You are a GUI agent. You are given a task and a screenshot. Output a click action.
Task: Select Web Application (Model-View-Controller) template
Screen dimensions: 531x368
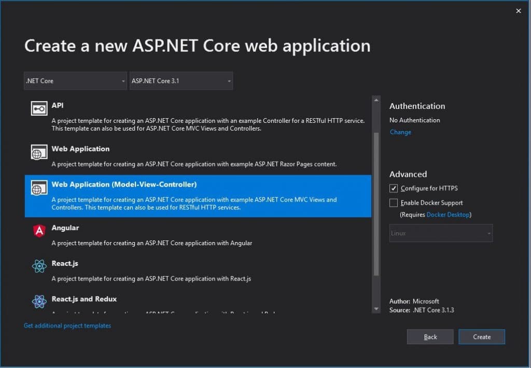[198, 196]
